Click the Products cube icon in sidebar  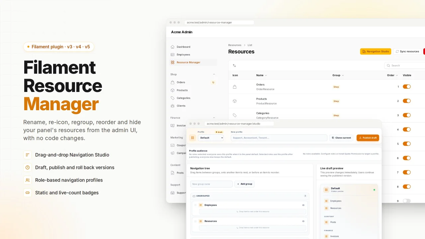pos(172,90)
